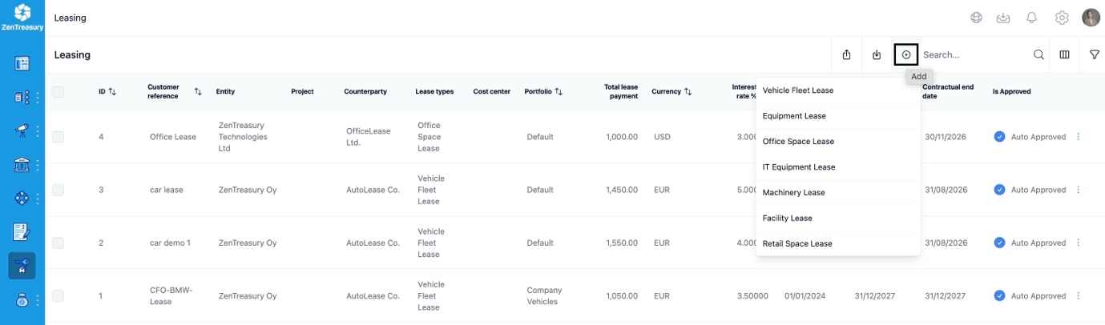Choose Vehicle Fleet Lease from Add menu
This screenshot has height=325, width=1105.
pos(837,90)
